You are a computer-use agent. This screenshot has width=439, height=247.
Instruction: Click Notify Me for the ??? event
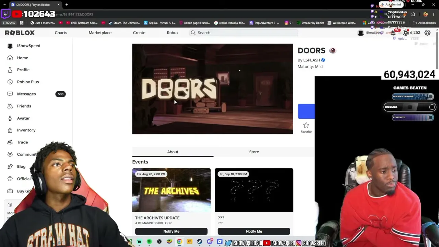click(x=254, y=231)
